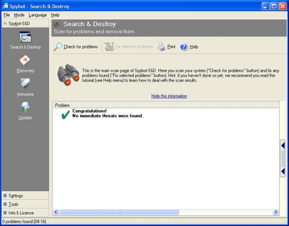The height and width of the screenshot is (226, 289).
Task: Click the Hide this information link
Action: pos(169,96)
